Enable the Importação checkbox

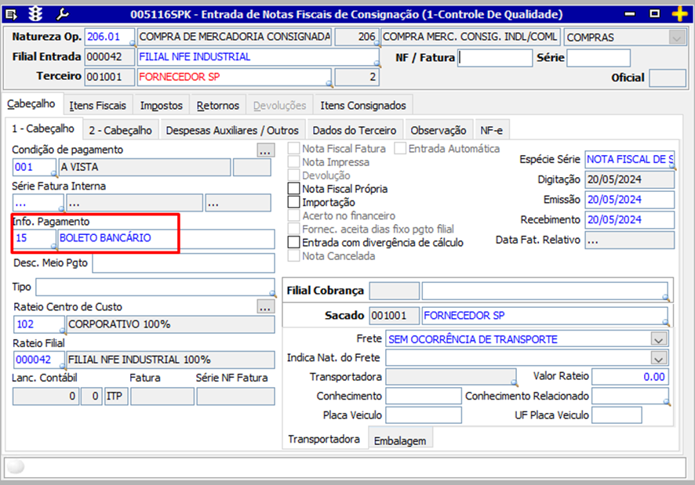[293, 202]
